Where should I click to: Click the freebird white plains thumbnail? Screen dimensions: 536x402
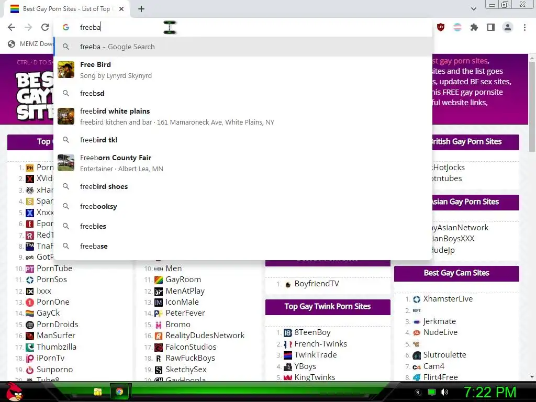pyautogui.click(x=66, y=116)
